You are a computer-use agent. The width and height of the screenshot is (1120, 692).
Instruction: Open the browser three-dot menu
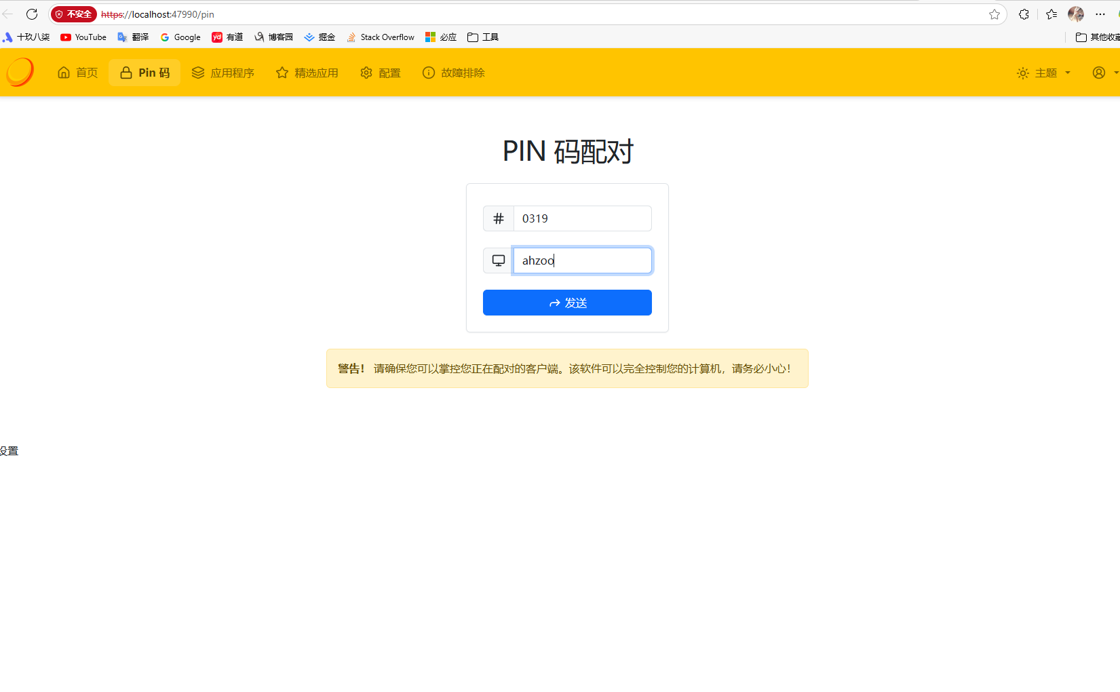(1100, 14)
